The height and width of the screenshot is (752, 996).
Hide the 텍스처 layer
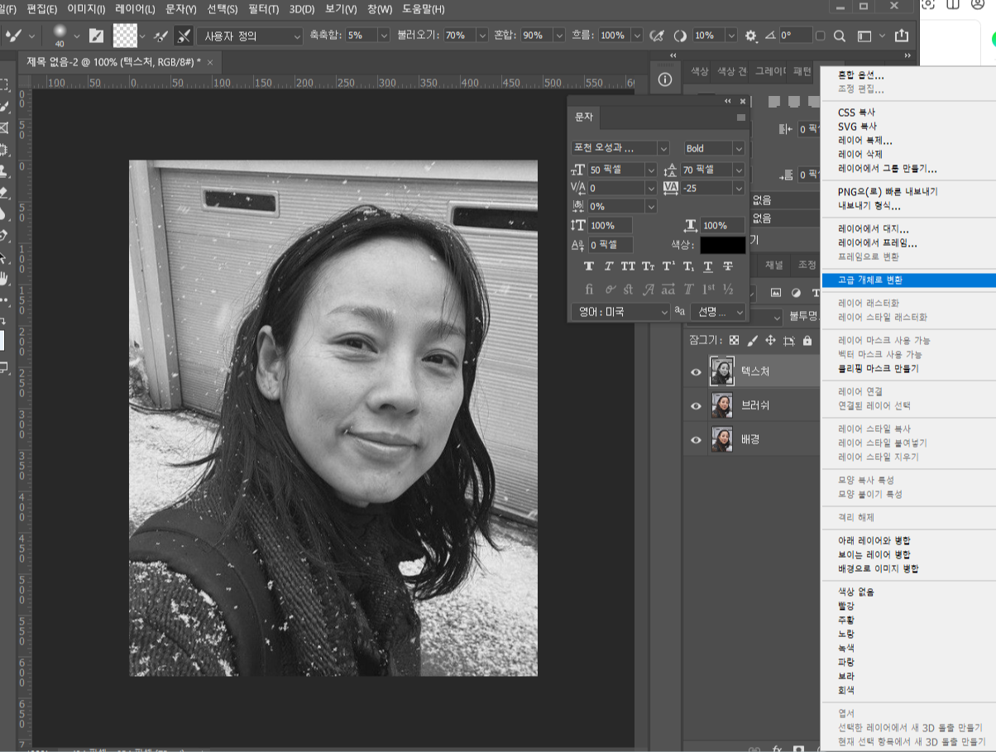[696, 372]
